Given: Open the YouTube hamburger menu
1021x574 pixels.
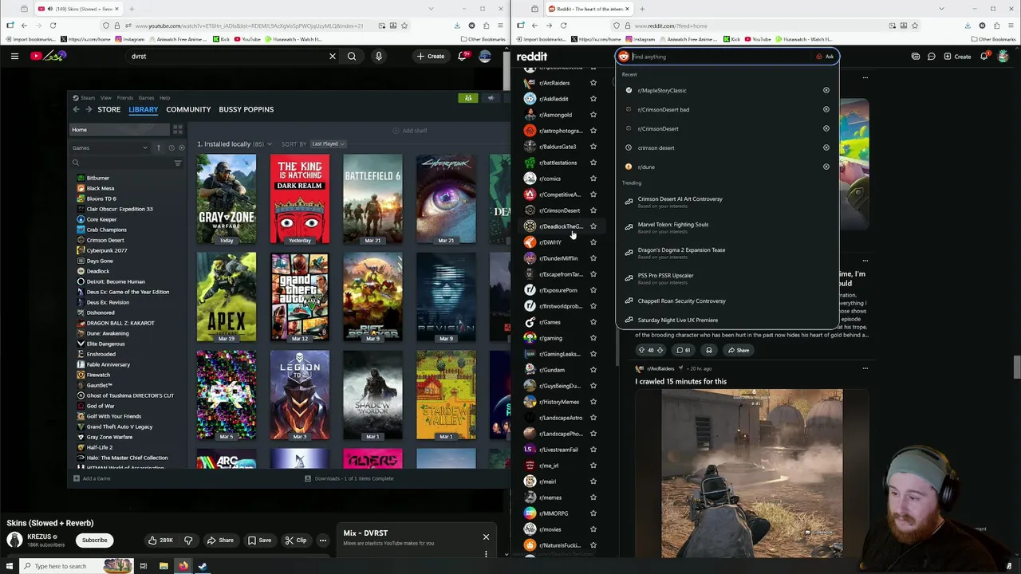Looking at the screenshot, I should tap(14, 56).
